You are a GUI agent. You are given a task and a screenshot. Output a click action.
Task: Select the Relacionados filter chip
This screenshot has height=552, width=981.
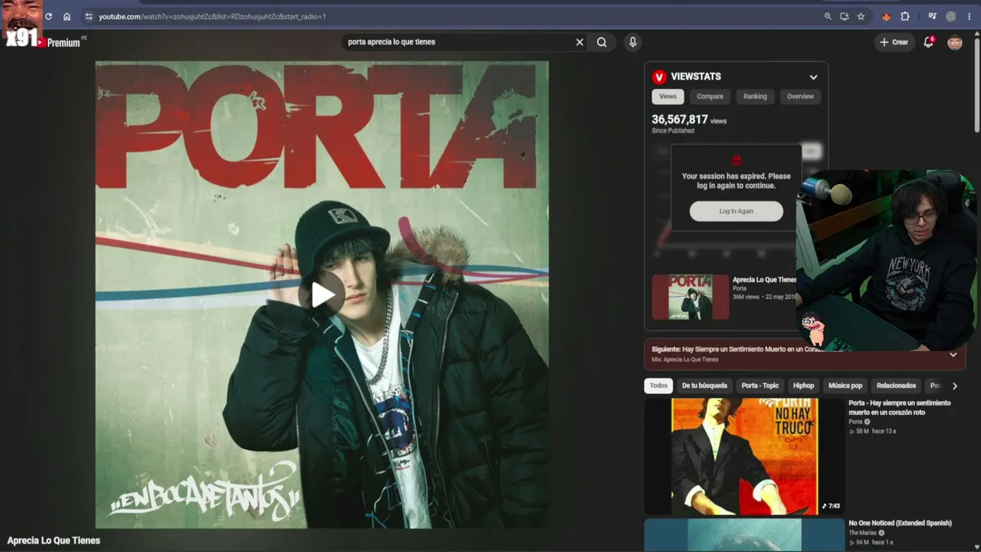(896, 386)
